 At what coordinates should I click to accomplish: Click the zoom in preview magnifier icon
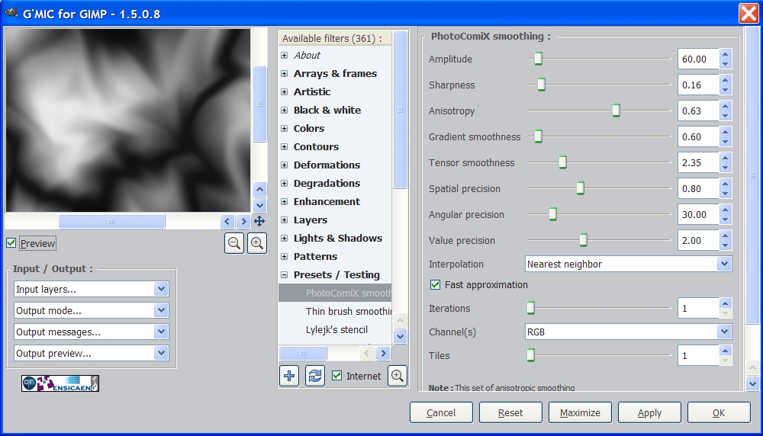pyautogui.click(x=257, y=242)
